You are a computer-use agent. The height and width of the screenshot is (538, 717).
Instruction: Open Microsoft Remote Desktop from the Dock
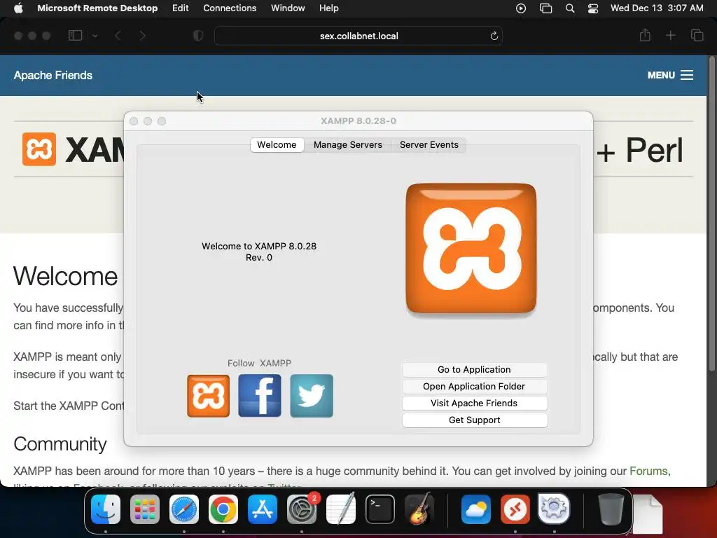pyautogui.click(x=515, y=509)
